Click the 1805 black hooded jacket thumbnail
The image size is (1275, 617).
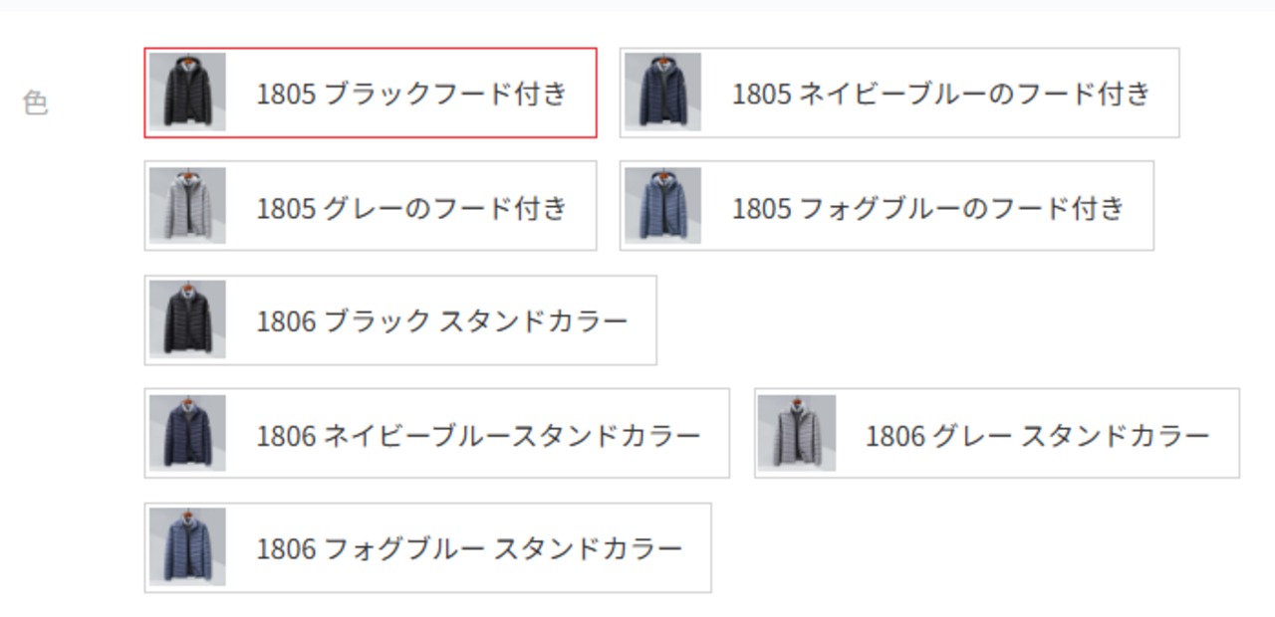[187, 93]
